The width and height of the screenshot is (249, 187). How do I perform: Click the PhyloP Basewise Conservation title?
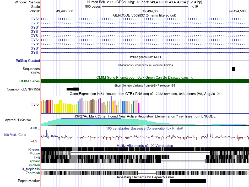point(145,128)
